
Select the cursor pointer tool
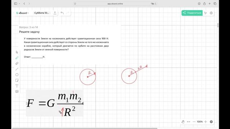(x=17, y=52)
